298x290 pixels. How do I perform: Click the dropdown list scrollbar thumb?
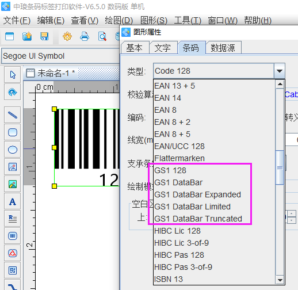[280, 167]
